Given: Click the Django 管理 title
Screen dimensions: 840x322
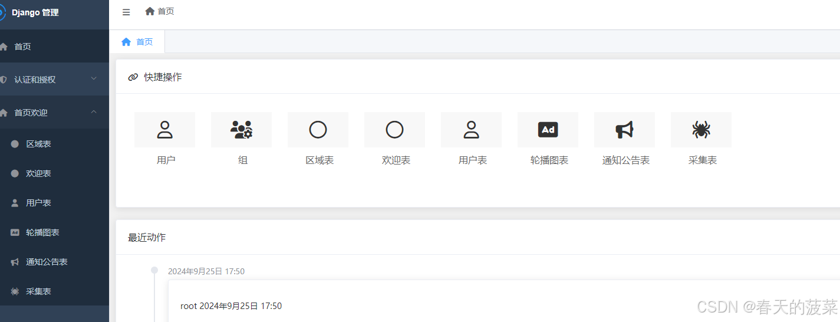Looking at the screenshot, I should 35,12.
